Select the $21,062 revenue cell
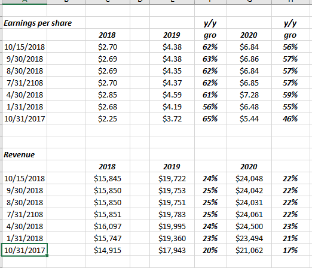The width and height of the screenshot is (312, 268). click(x=249, y=250)
